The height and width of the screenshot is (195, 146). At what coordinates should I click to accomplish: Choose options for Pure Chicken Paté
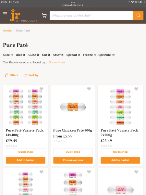73,160
